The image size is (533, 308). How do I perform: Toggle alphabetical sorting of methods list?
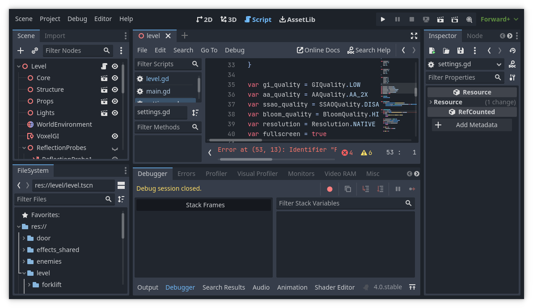point(195,112)
